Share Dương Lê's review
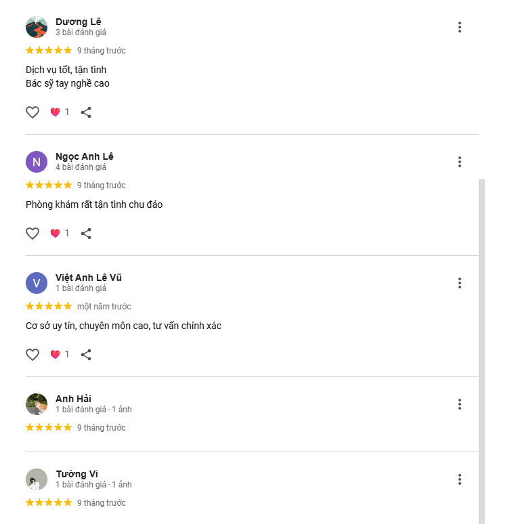The height and width of the screenshot is (524, 514). tap(86, 112)
